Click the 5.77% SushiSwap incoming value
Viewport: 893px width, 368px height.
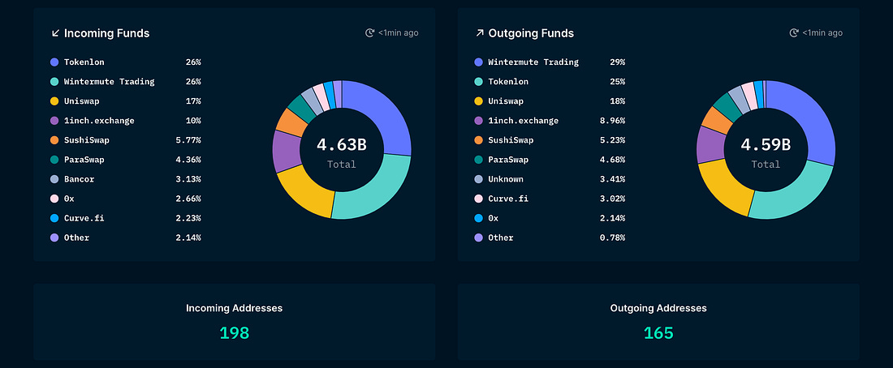(188, 140)
